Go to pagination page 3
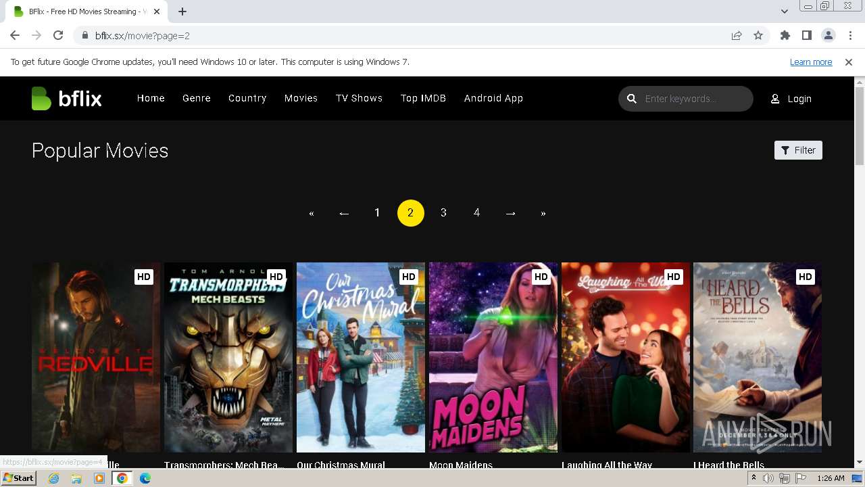 pyautogui.click(x=443, y=213)
